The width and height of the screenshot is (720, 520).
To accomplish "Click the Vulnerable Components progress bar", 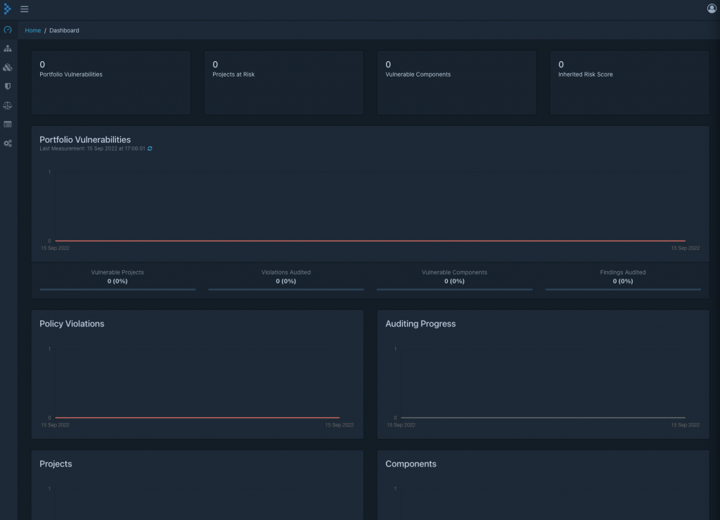I will 455,289.
